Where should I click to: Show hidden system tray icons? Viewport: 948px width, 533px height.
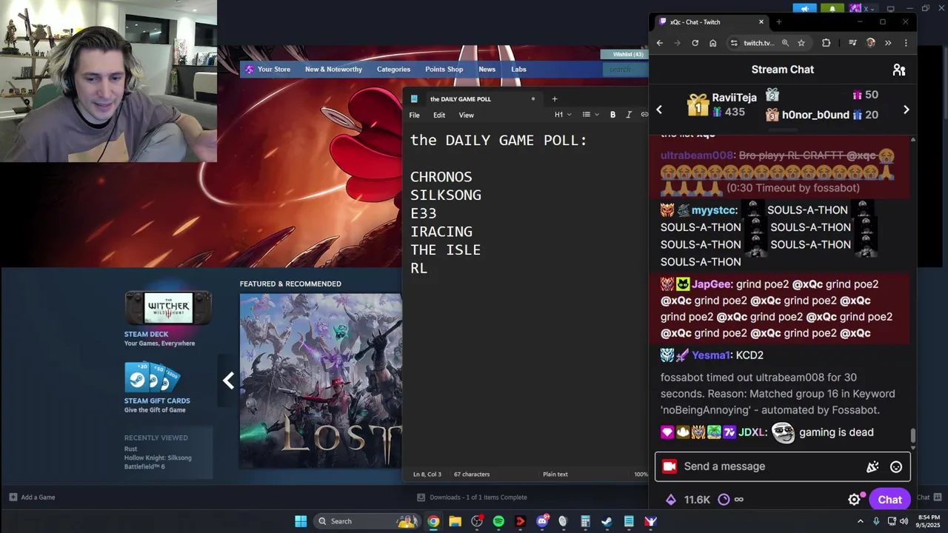point(860,521)
